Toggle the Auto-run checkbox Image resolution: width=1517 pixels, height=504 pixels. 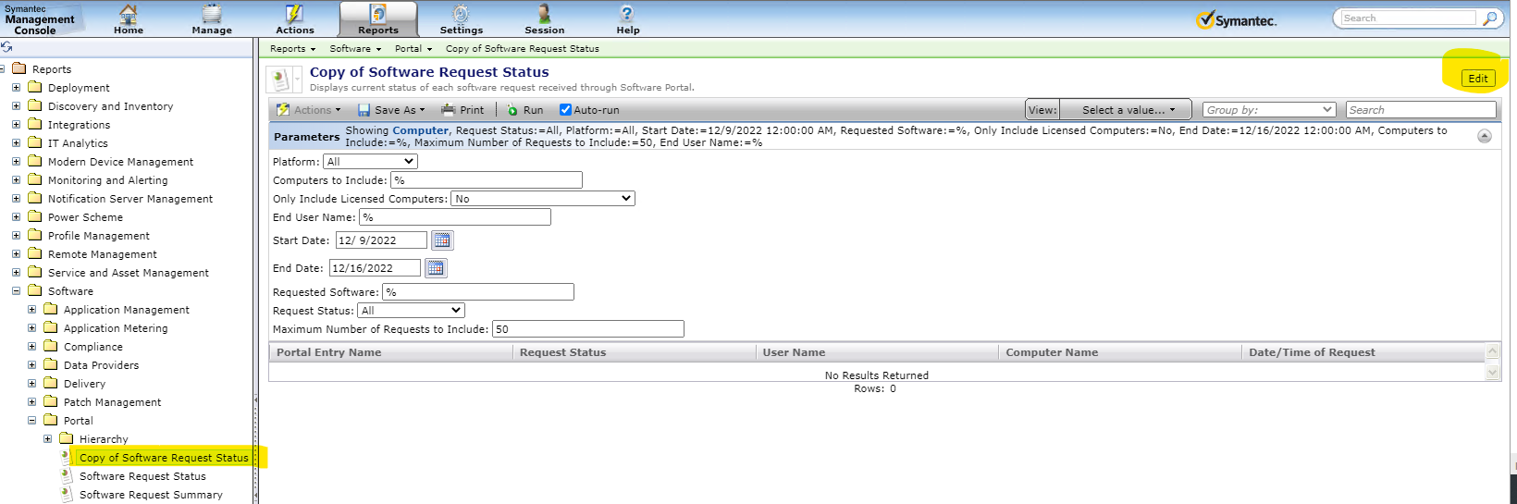click(x=565, y=110)
